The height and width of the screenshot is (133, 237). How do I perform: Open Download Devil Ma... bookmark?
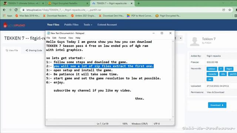[111, 16]
